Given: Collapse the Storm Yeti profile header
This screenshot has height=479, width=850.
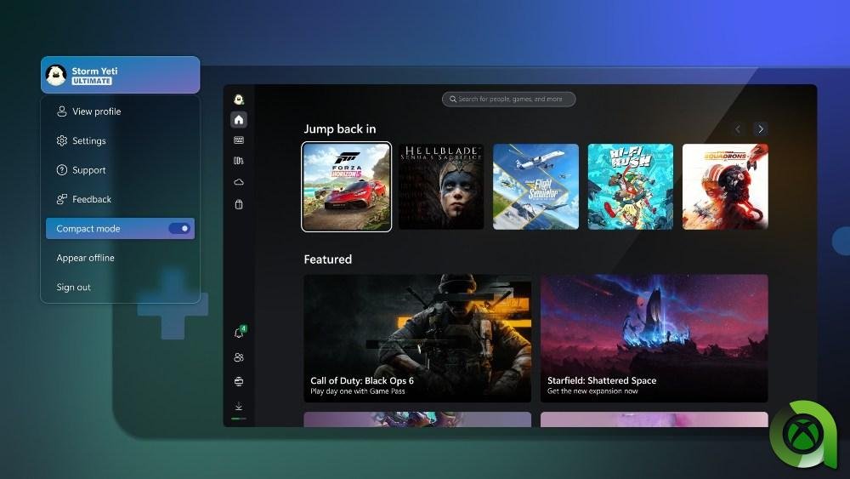Looking at the screenshot, I should [x=120, y=75].
